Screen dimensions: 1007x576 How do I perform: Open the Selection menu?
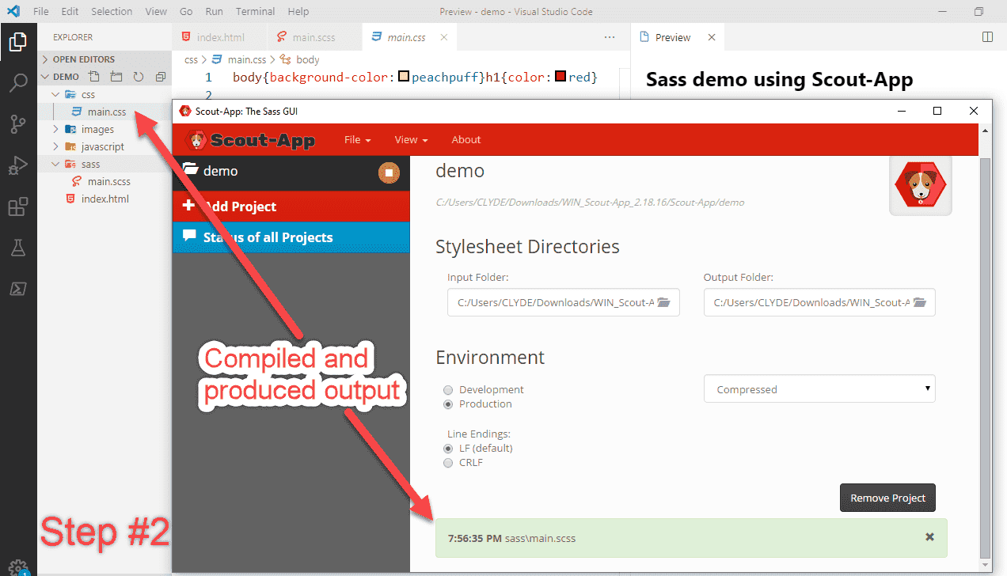(x=112, y=12)
